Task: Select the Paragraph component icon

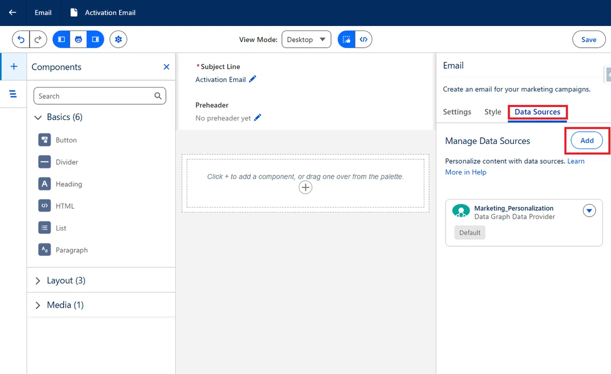Action: coord(45,249)
